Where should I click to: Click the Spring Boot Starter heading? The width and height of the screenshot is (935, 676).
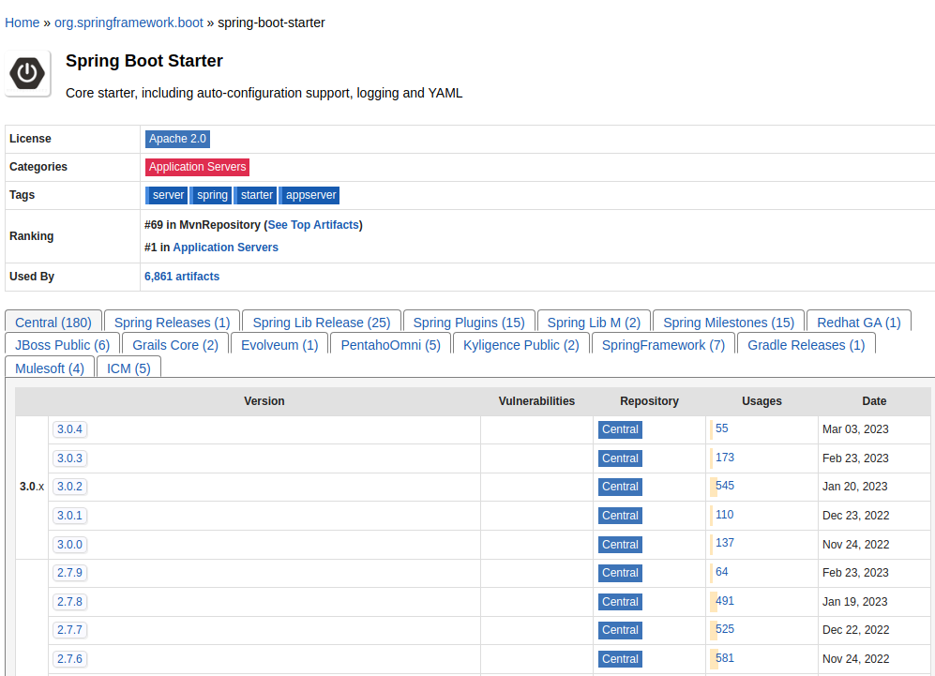click(143, 61)
